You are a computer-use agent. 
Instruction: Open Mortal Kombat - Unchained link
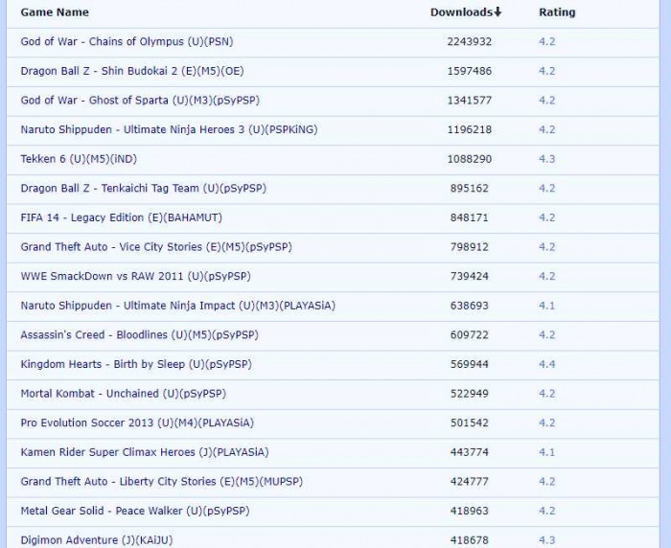tap(124, 394)
